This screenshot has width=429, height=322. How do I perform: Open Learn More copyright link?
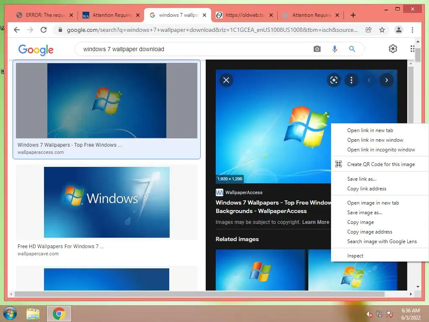click(x=315, y=222)
